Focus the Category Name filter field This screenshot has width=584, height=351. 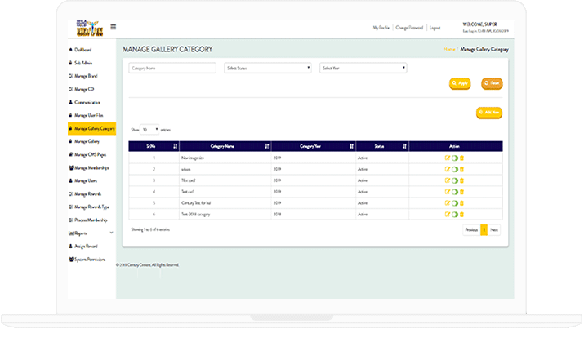click(172, 68)
